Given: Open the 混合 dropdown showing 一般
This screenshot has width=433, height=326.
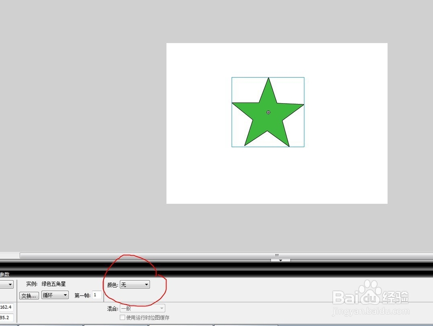Looking at the screenshot, I should click(142, 308).
